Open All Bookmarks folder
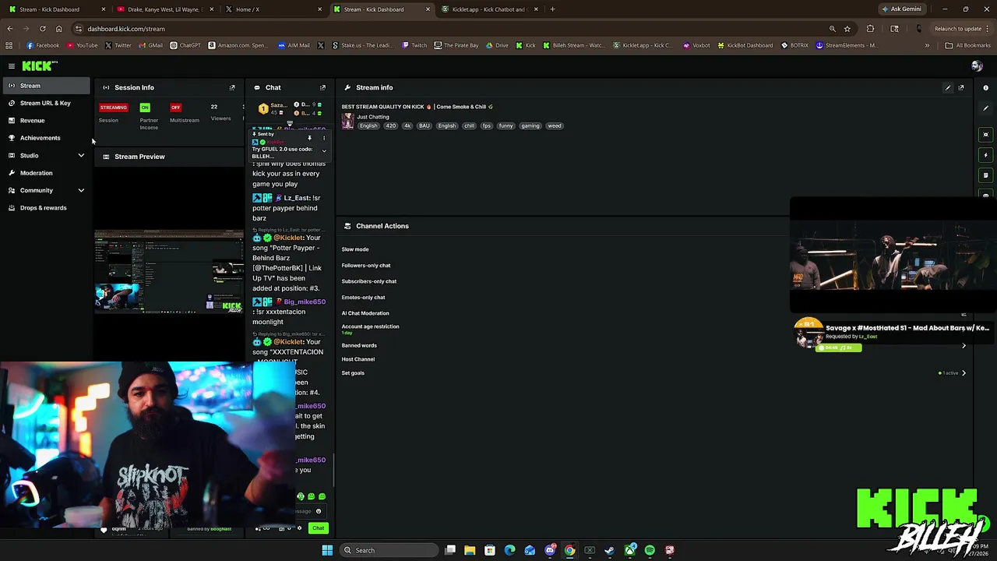The width and height of the screenshot is (997, 561). 967,45
